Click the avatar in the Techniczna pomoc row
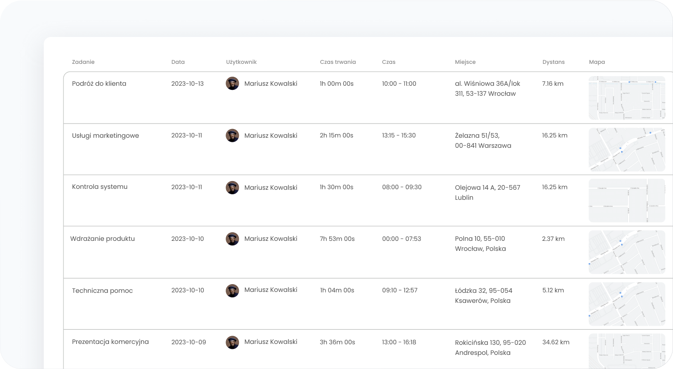The image size is (673, 369). tap(233, 291)
